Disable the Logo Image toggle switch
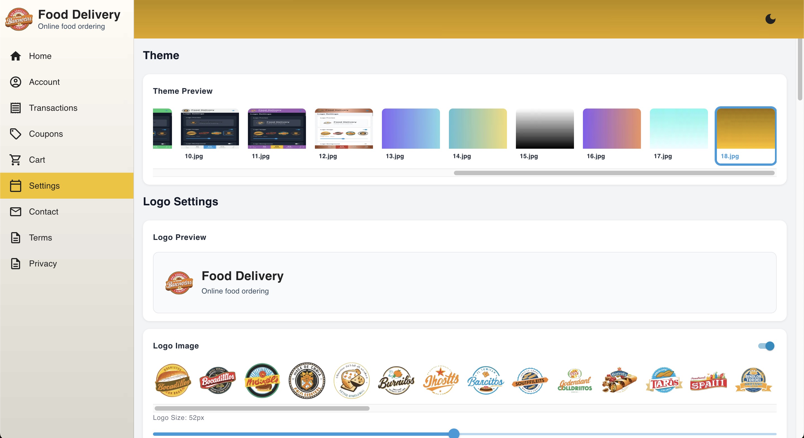The width and height of the screenshot is (804, 438). [x=766, y=346]
